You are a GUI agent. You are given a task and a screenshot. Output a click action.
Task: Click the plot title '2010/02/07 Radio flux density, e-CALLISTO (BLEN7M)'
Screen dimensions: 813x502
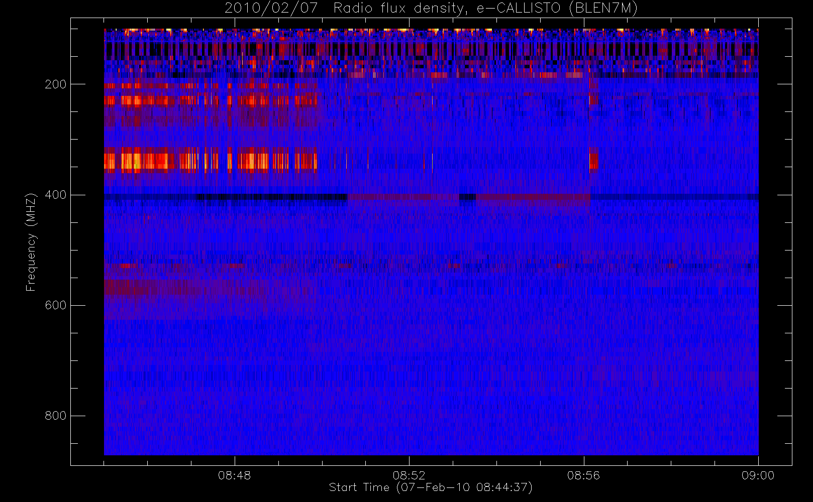click(x=431, y=9)
